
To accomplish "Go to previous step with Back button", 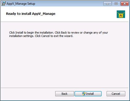I will (65, 94).
